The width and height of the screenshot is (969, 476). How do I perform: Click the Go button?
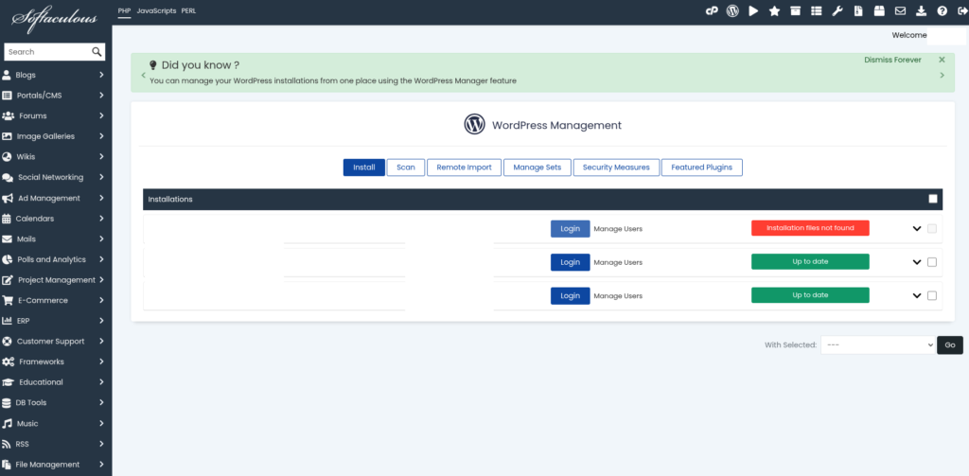point(950,345)
